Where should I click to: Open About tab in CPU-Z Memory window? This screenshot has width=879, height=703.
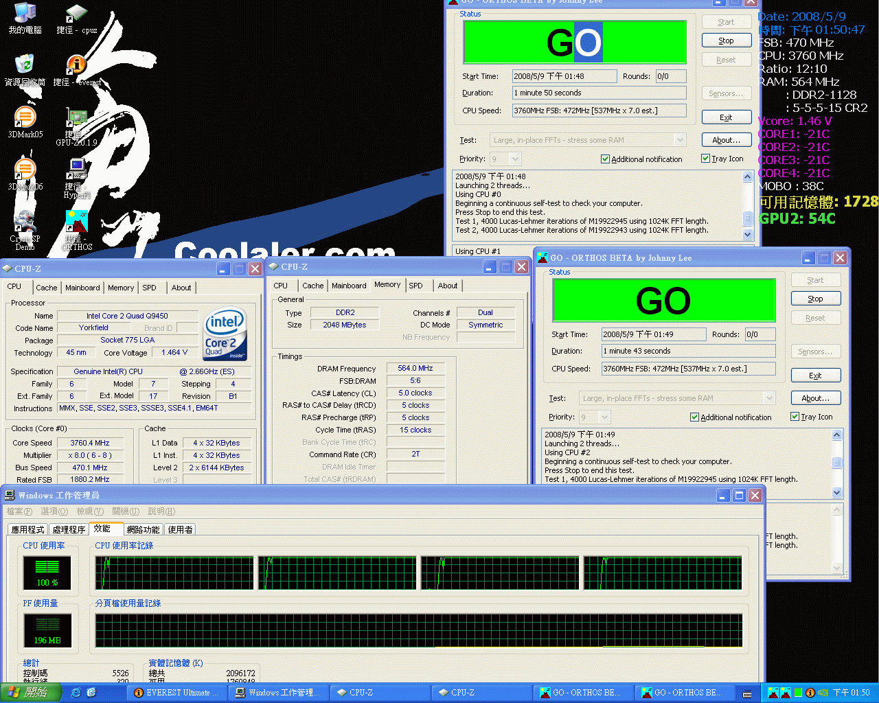pyautogui.click(x=448, y=286)
